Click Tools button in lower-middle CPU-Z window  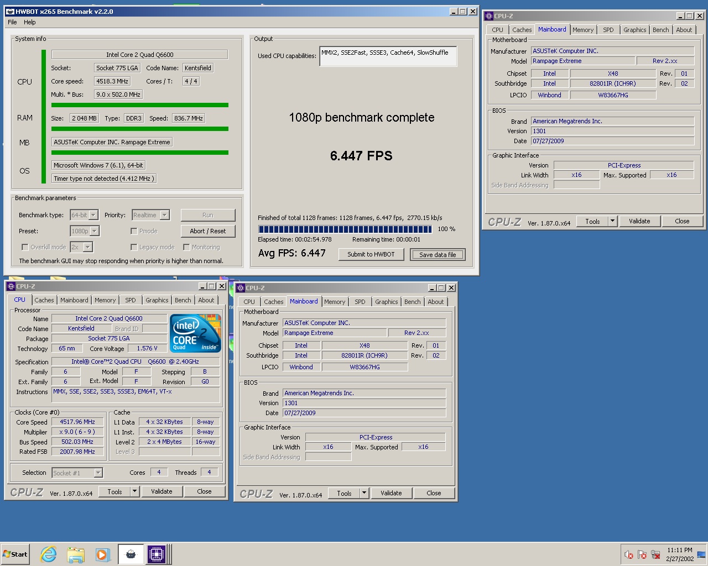point(345,493)
